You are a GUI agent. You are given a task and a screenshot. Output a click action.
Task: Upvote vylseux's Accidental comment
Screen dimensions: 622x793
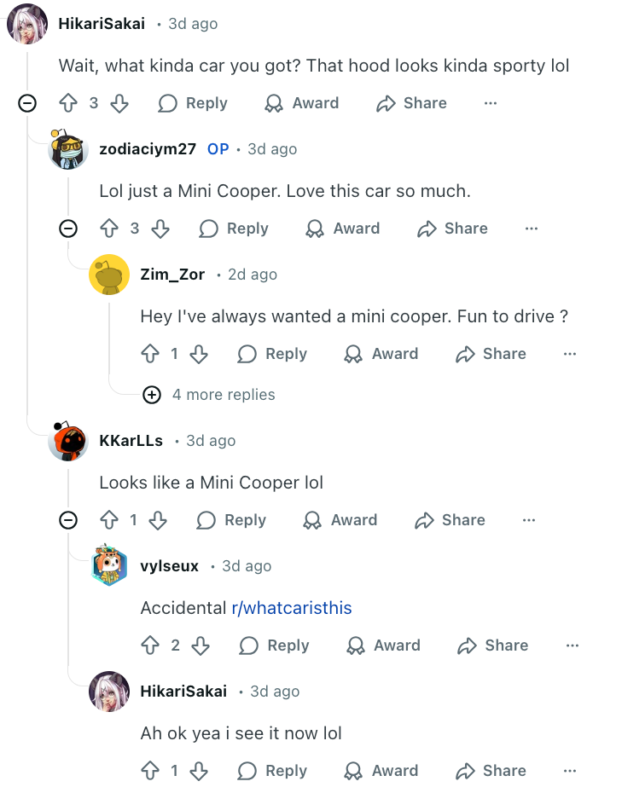[150, 645]
